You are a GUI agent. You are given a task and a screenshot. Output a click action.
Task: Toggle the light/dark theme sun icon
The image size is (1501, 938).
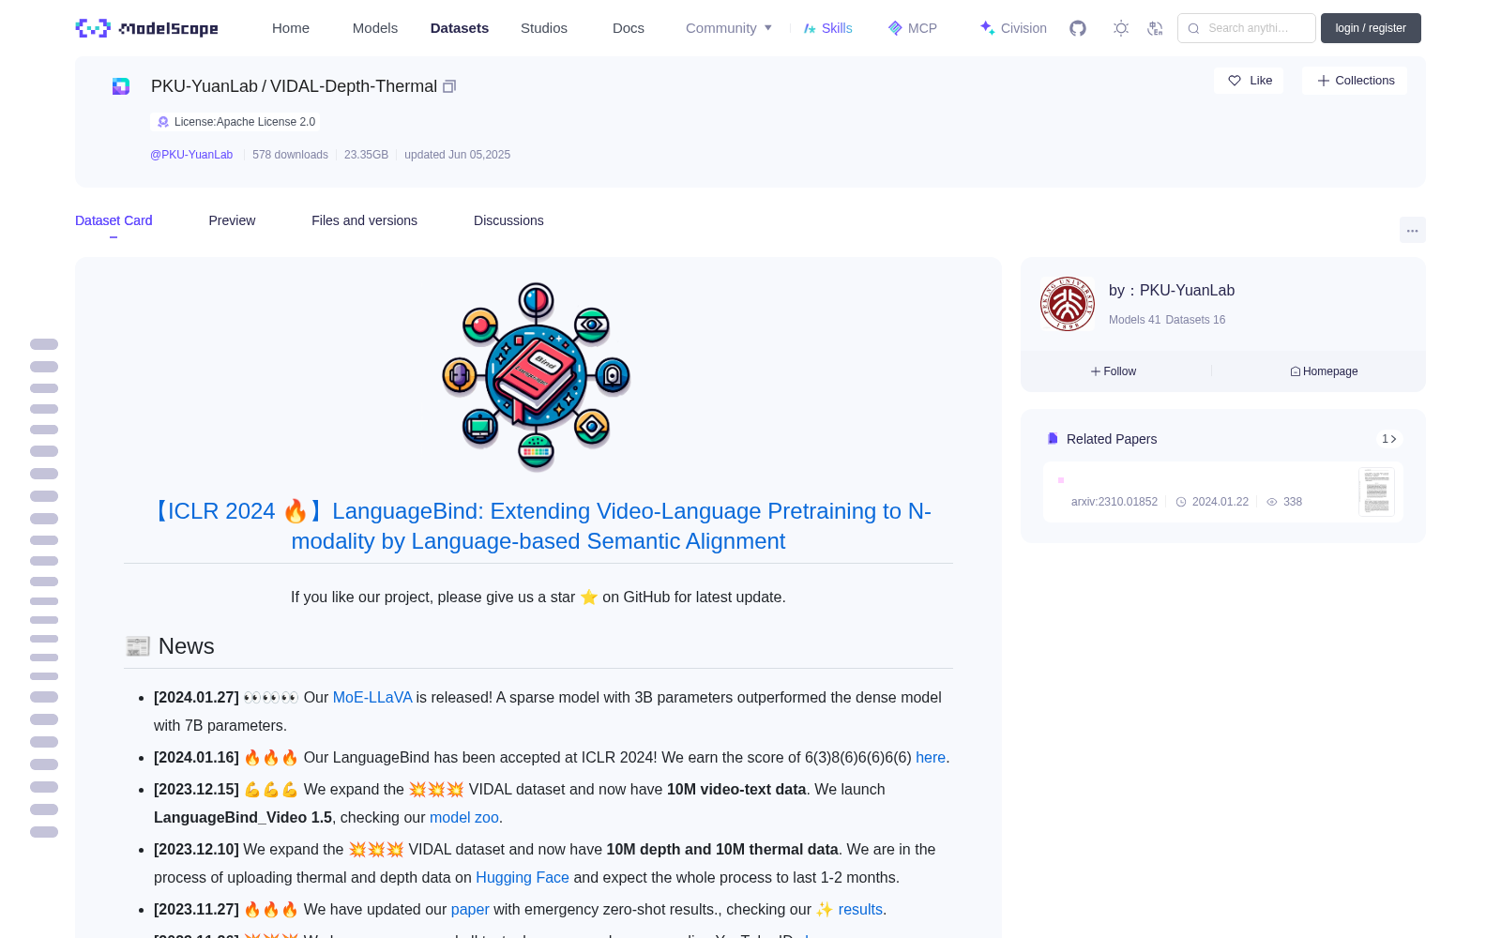click(x=1121, y=28)
